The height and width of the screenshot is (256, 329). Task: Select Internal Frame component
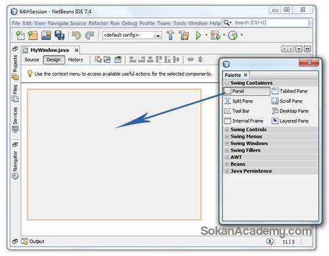click(x=243, y=121)
